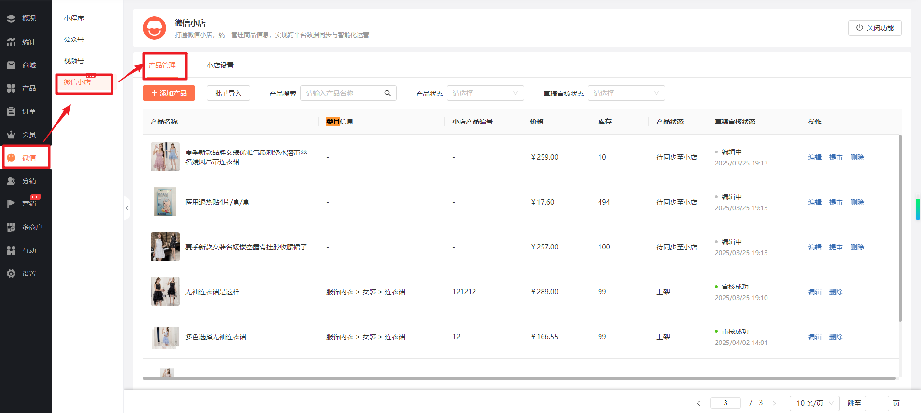Click the power icon on 关闭功能
Image resolution: width=921 pixels, height=413 pixels.
[x=860, y=28]
